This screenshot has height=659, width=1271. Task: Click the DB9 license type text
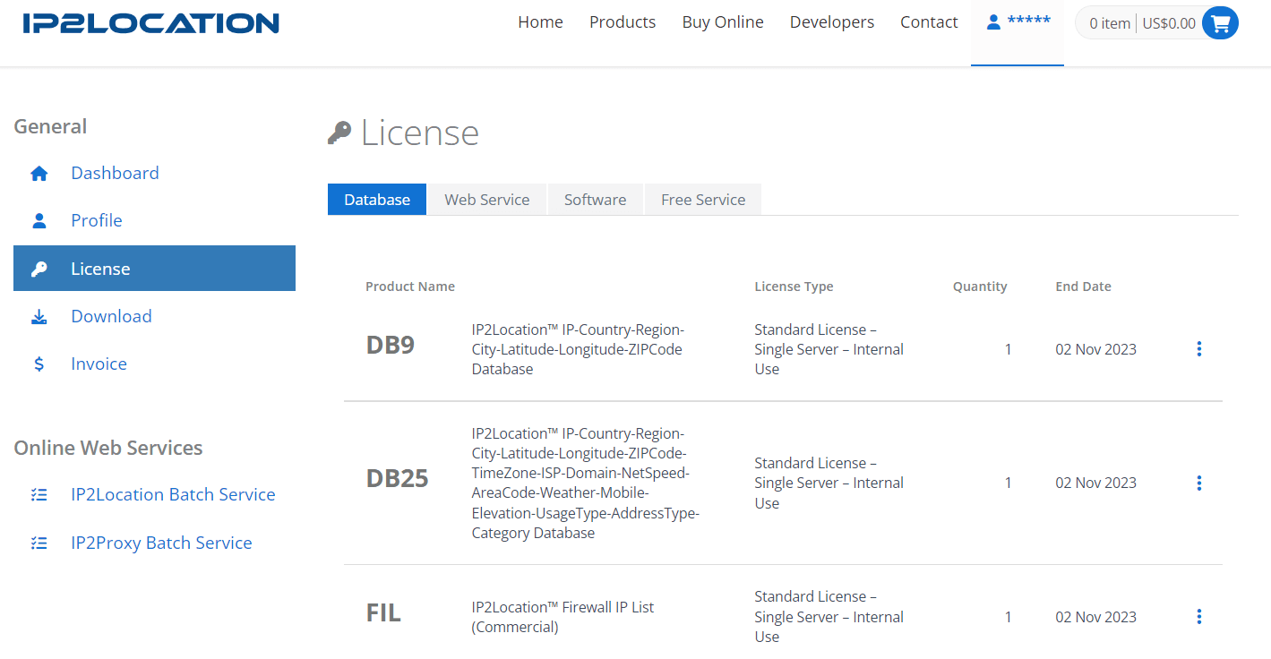click(829, 349)
